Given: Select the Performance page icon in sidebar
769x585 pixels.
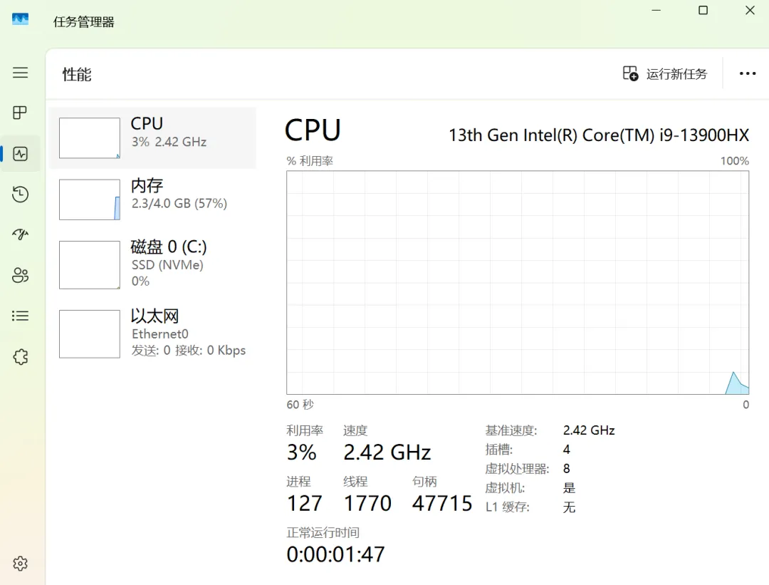Looking at the screenshot, I should (20, 154).
